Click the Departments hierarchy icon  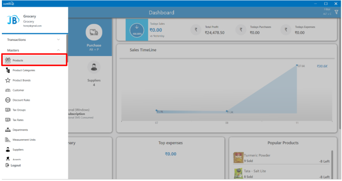click(8, 130)
